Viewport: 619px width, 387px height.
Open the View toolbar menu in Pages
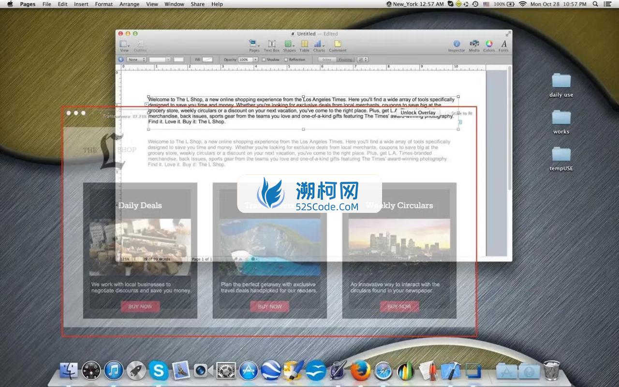click(124, 45)
